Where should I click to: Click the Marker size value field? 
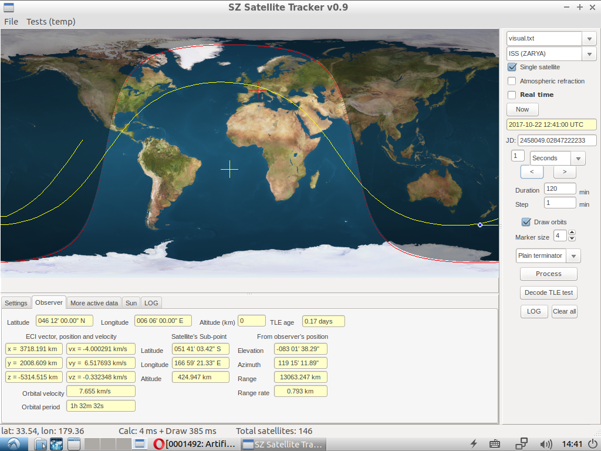[560, 235]
